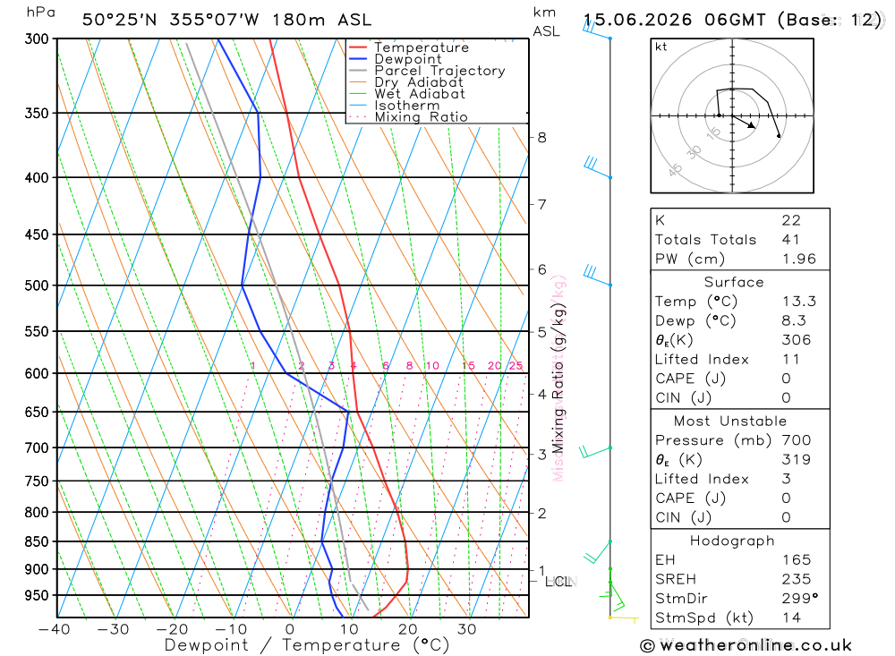Click the Dewpoint / Temperature (°C) axis title

pos(306,646)
